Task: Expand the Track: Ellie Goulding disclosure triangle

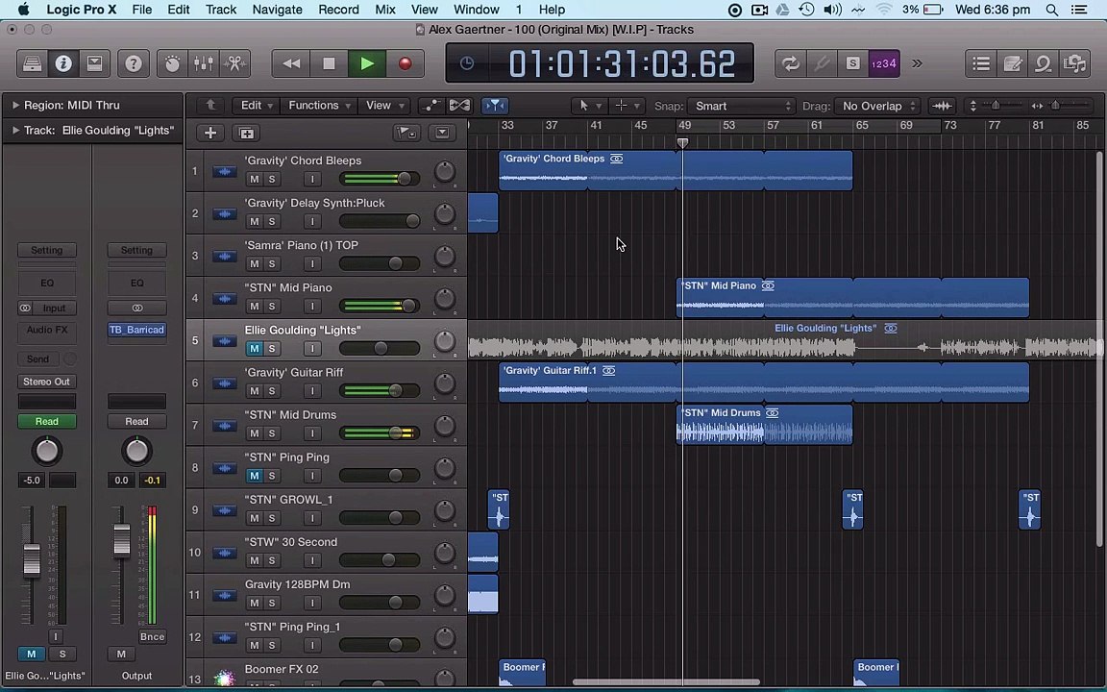Action: (x=14, y=130)
